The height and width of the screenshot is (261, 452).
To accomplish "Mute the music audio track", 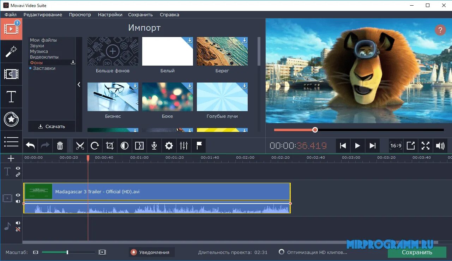I will [18, 223].
